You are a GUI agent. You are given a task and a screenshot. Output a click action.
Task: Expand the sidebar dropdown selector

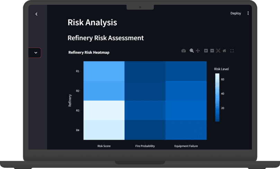tap(35, 52)
